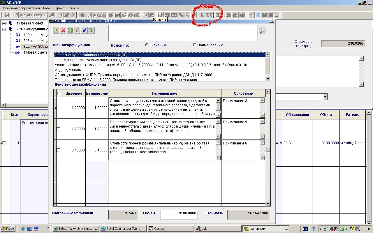Screen dimensions: 373x233
Task: Click the 'ТЧ' toolbar button
Action: [209, 15]
